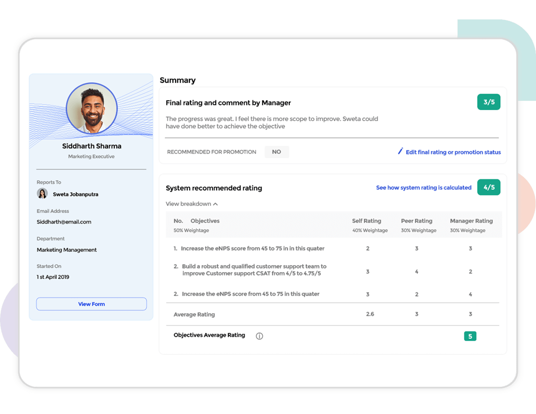
Task: Click Final rating and comment by Manager heading
Action: pos(228,103)
